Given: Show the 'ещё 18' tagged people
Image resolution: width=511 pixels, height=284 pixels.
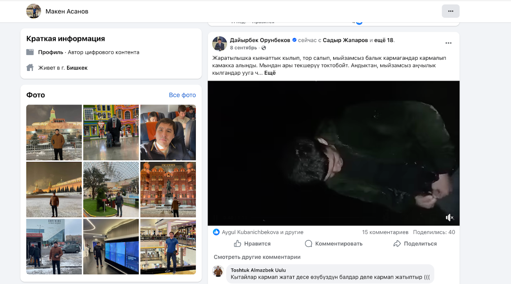Looking at the screenshot, I should [385, 40].
